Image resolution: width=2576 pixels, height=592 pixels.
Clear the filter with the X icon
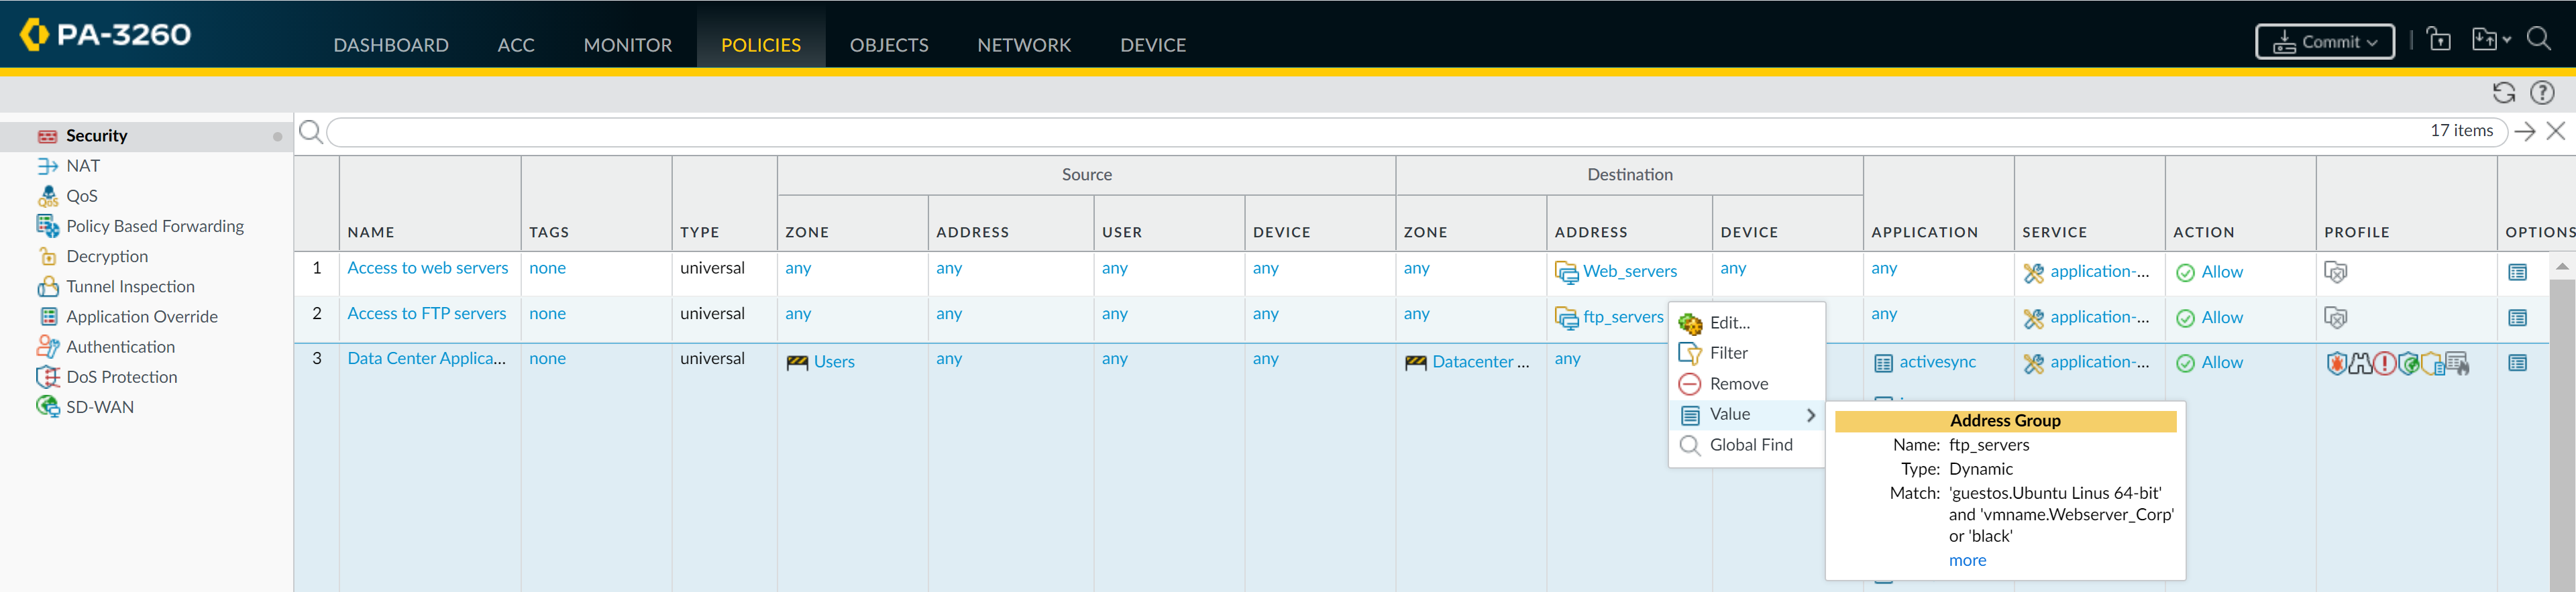pyautogui.click(x=2555, y=131)
